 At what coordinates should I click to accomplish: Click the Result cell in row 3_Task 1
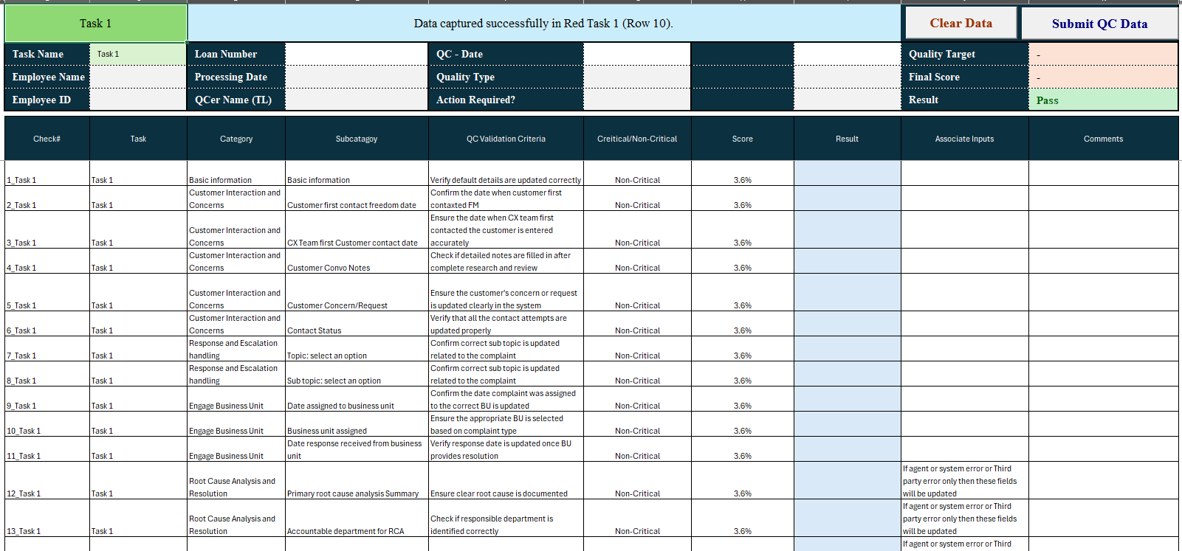click(847, 230)
